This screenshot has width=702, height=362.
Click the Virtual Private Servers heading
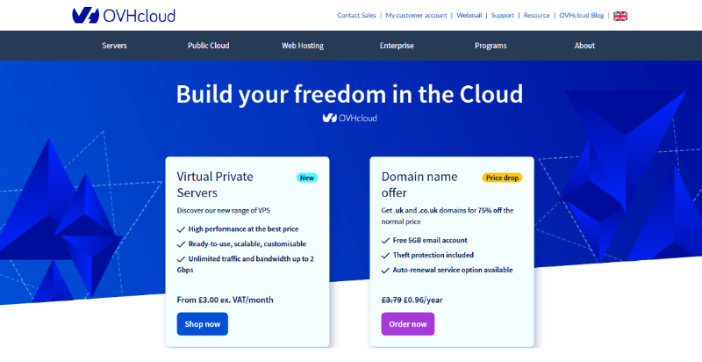pyautogui.click(x=215, y=185)
